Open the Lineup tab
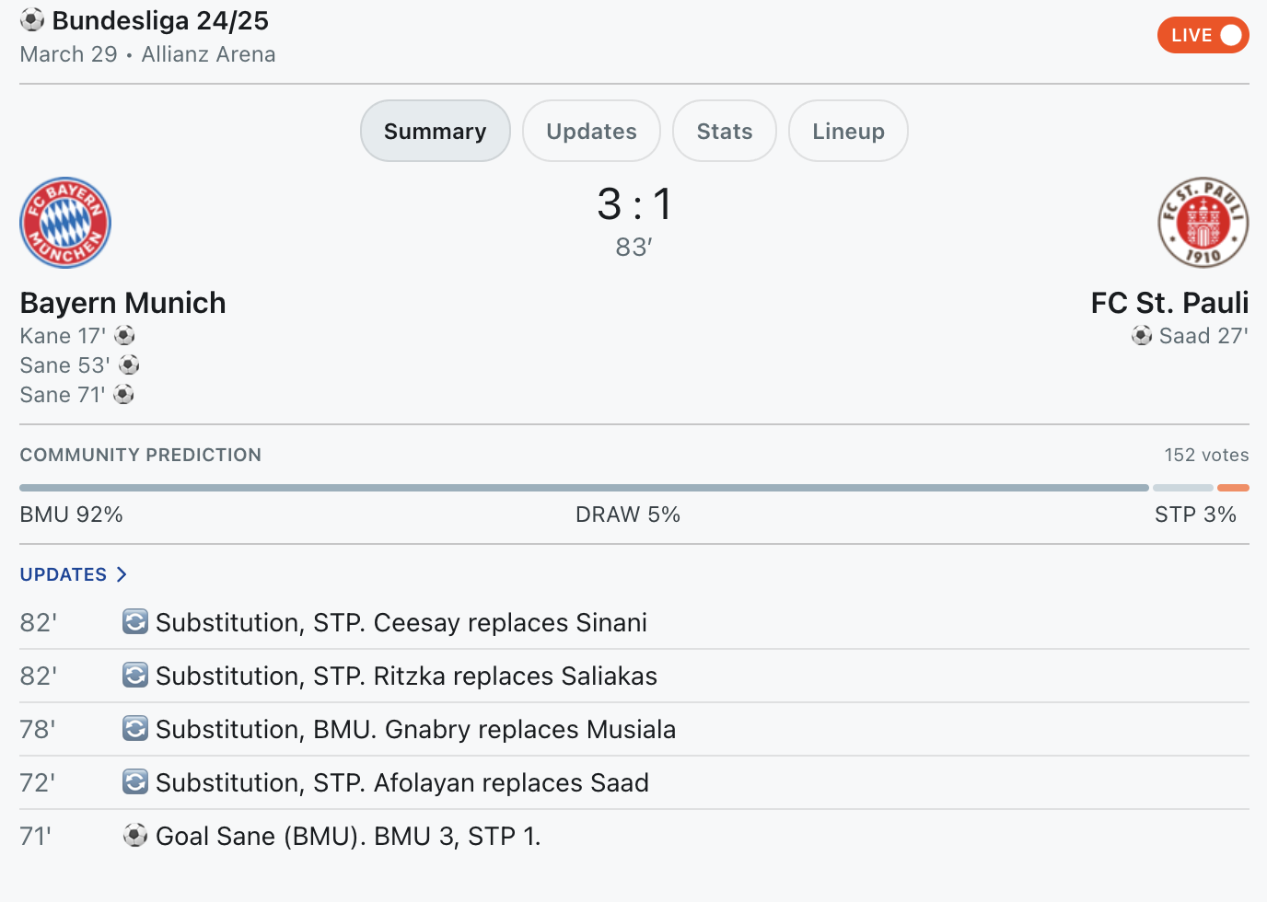Viewport: 1267px width, 902px height. coord(848,131)
